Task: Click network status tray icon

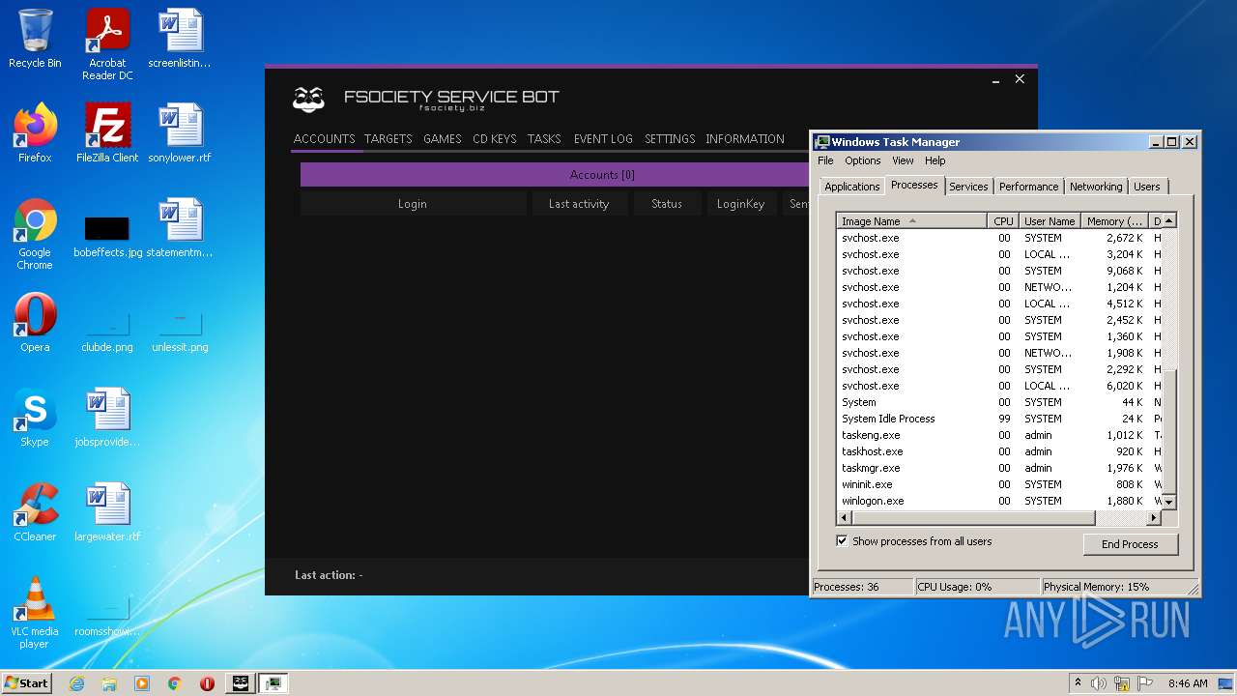Action: (1123, 683)
